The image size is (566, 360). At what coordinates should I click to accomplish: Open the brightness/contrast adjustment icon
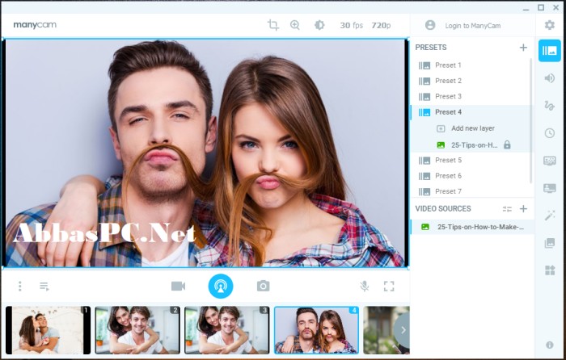pos(319,25)
